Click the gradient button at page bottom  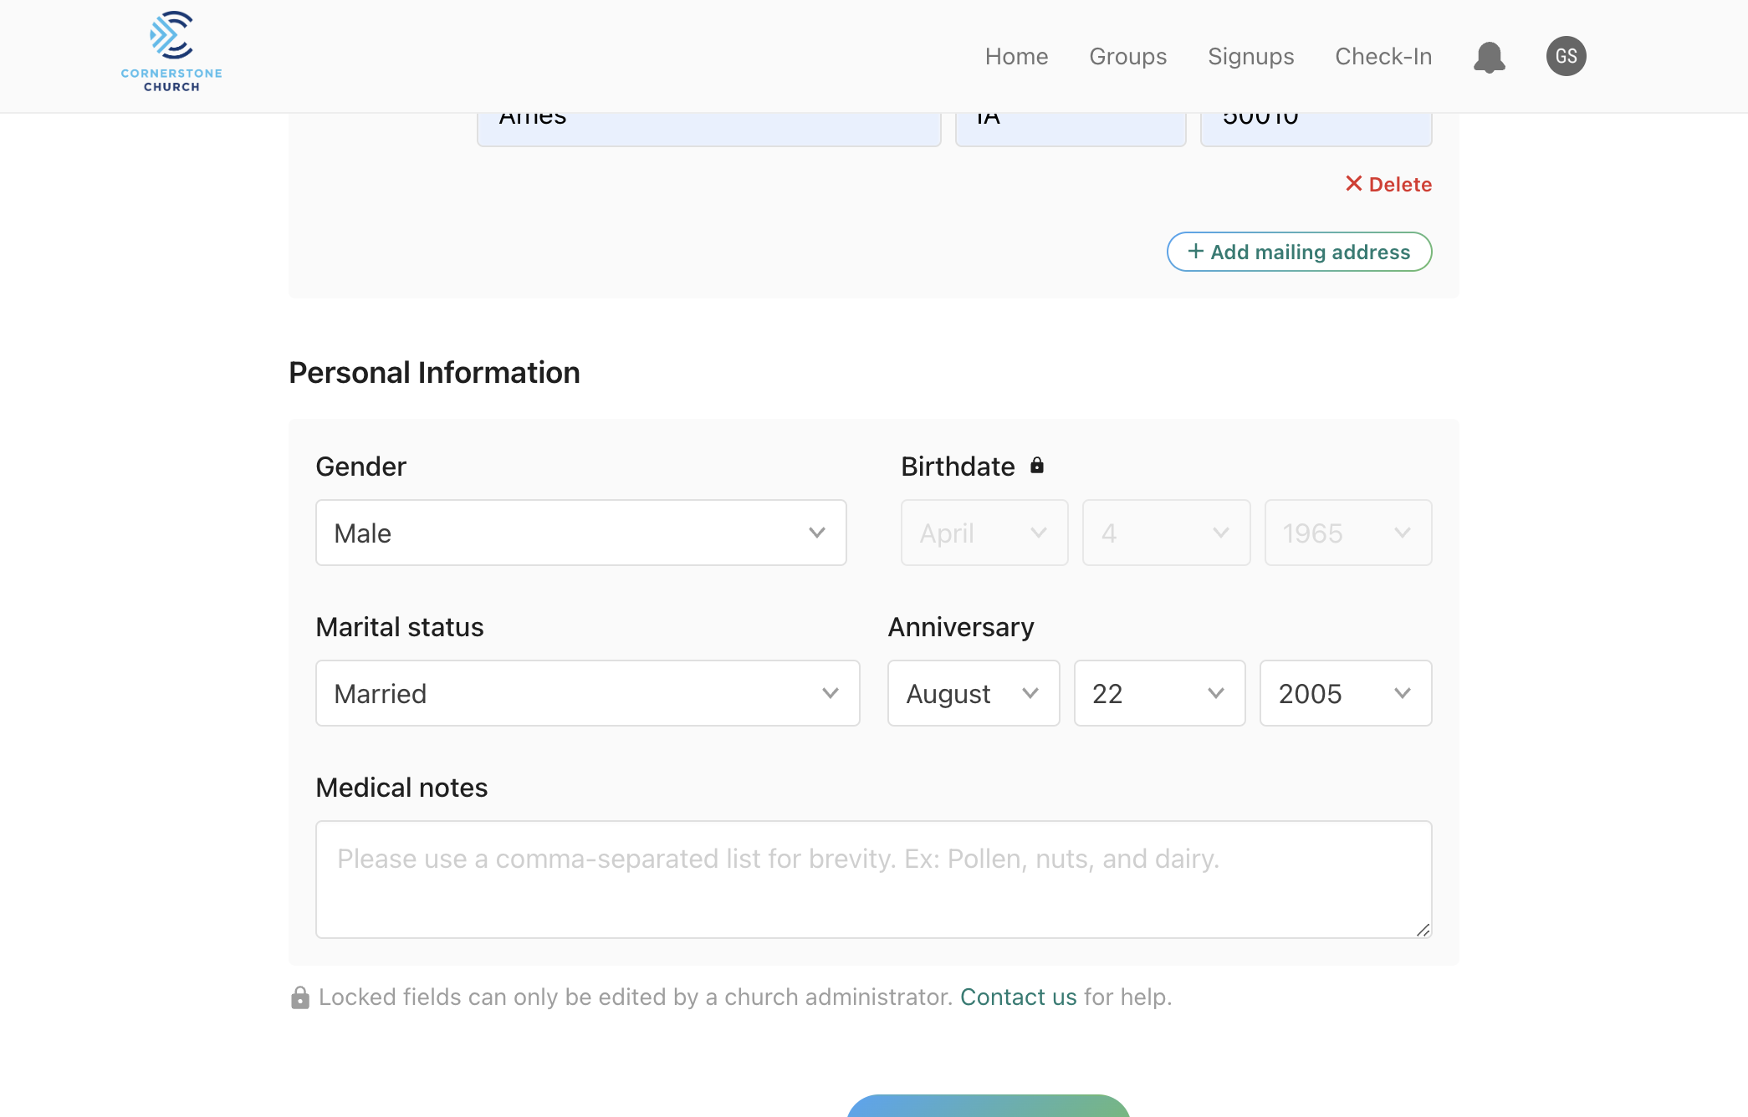988,1105
